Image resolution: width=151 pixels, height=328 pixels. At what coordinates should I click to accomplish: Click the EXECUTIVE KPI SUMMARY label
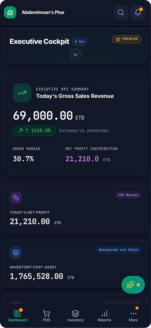tap(62, 89)
